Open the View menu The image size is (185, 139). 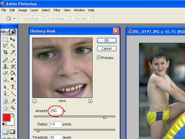pyautogui.click(x=67, y=10)
